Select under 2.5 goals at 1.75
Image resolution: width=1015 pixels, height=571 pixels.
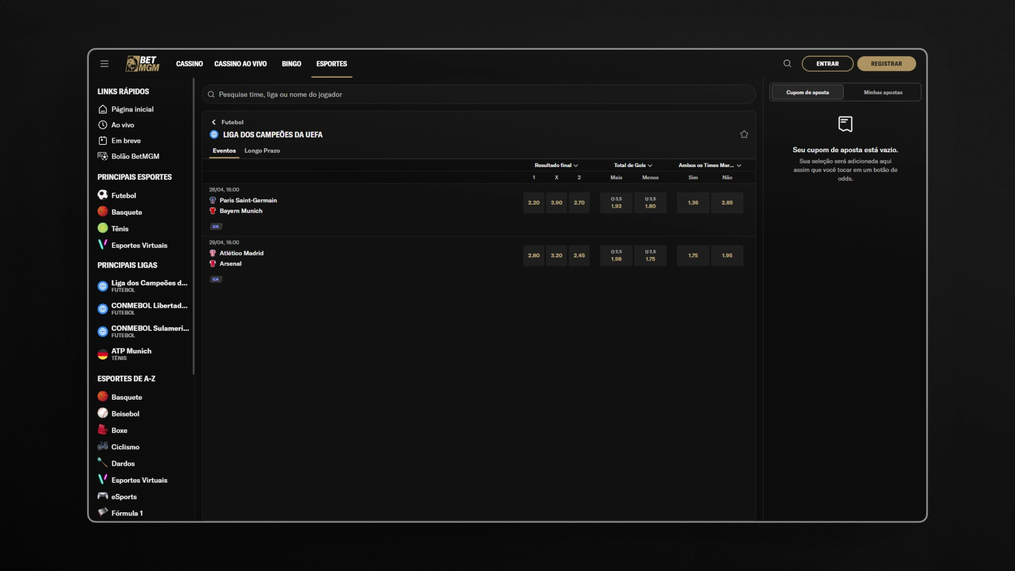pyautogui.click(x=650, y=256)
